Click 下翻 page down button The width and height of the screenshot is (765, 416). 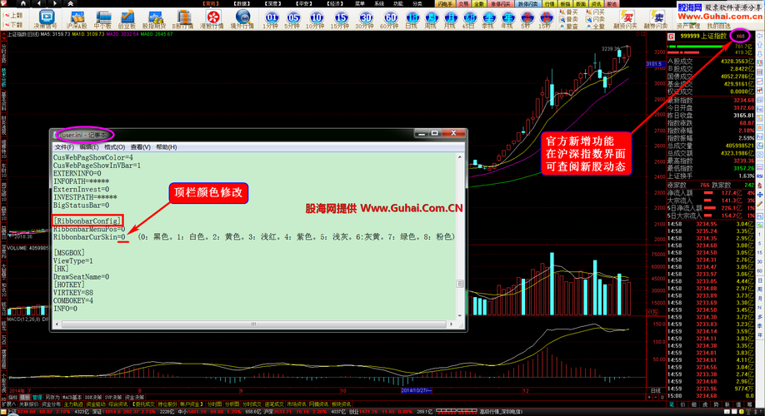[13, 24]
